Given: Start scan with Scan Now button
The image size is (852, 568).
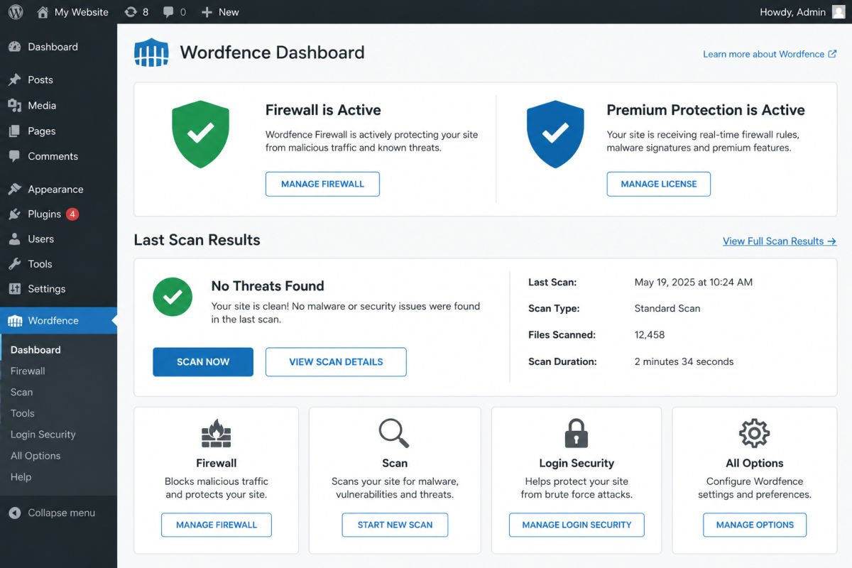Looking at the screenshot, I should pyautogui.click(x=203, y=362).
